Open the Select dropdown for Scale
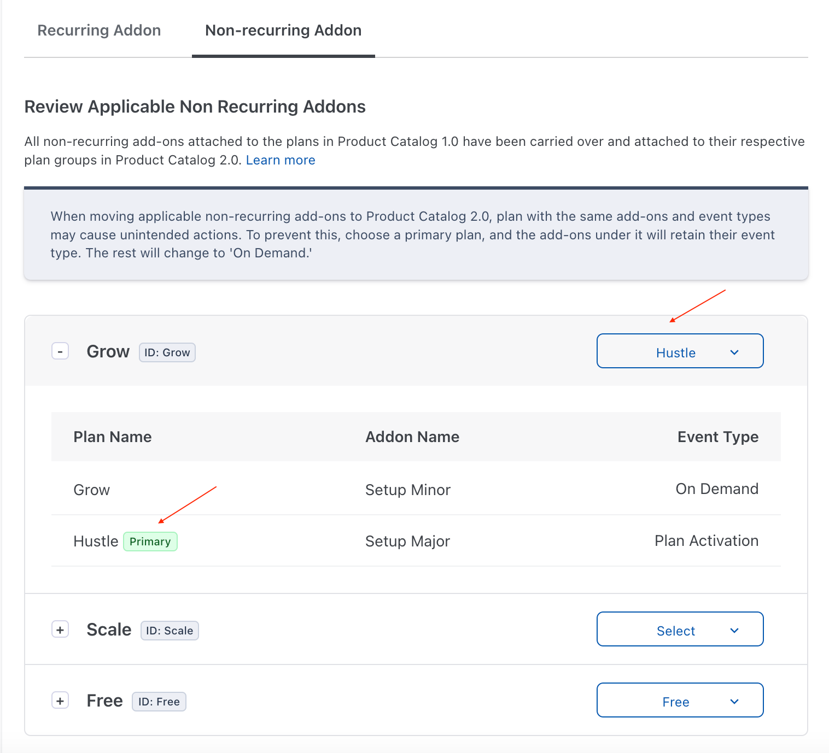 [676, 630]
